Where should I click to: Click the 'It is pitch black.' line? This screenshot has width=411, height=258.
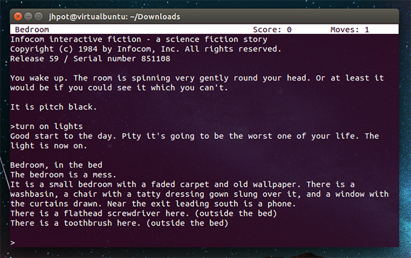[x=53, y=107]
